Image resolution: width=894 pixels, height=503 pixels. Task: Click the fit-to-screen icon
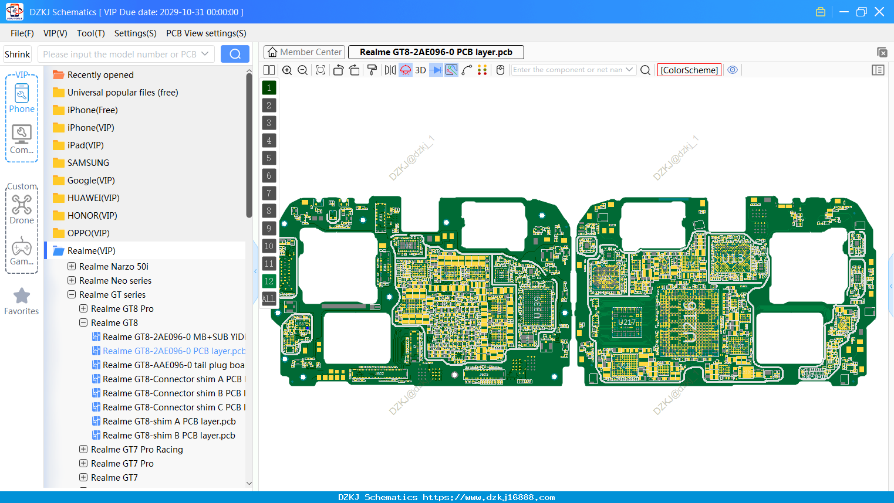pyautogui.click(x=321, y=70)
